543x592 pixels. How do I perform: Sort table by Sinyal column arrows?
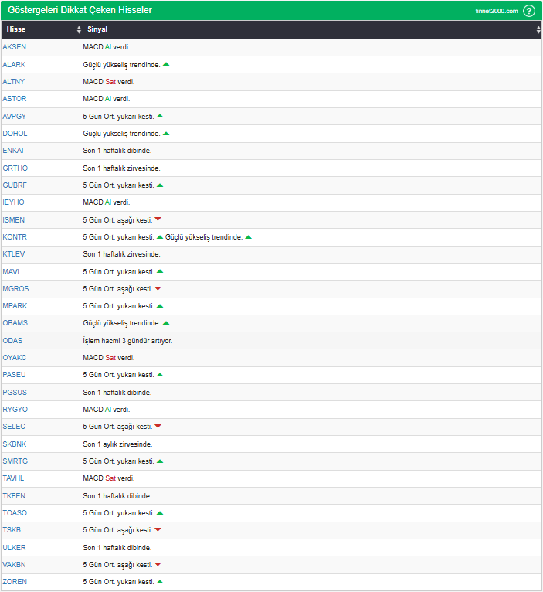click(x=538, y=29)
